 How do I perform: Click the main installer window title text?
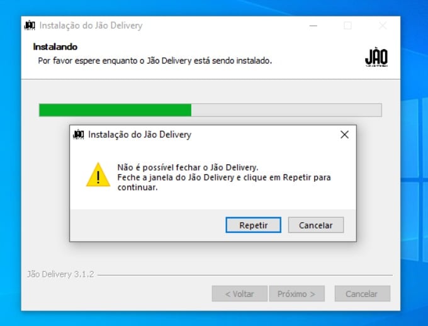91,26
